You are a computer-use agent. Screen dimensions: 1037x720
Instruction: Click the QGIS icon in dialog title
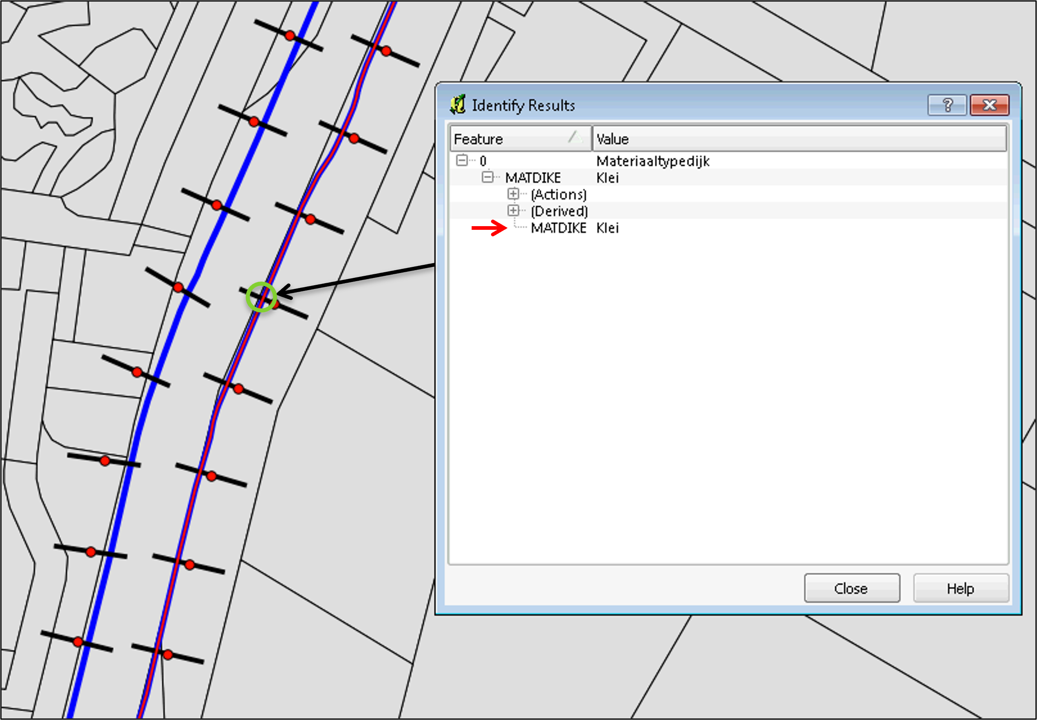[458, 105]
